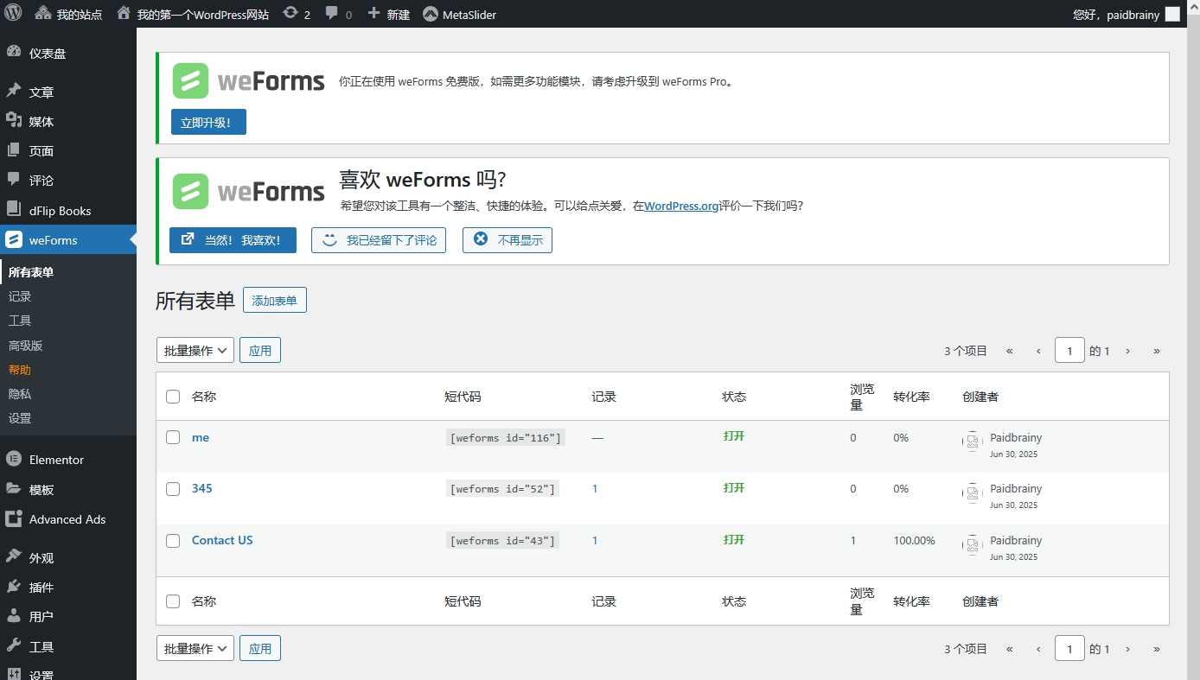Open 高级版 submenu item

click(25, 345)
